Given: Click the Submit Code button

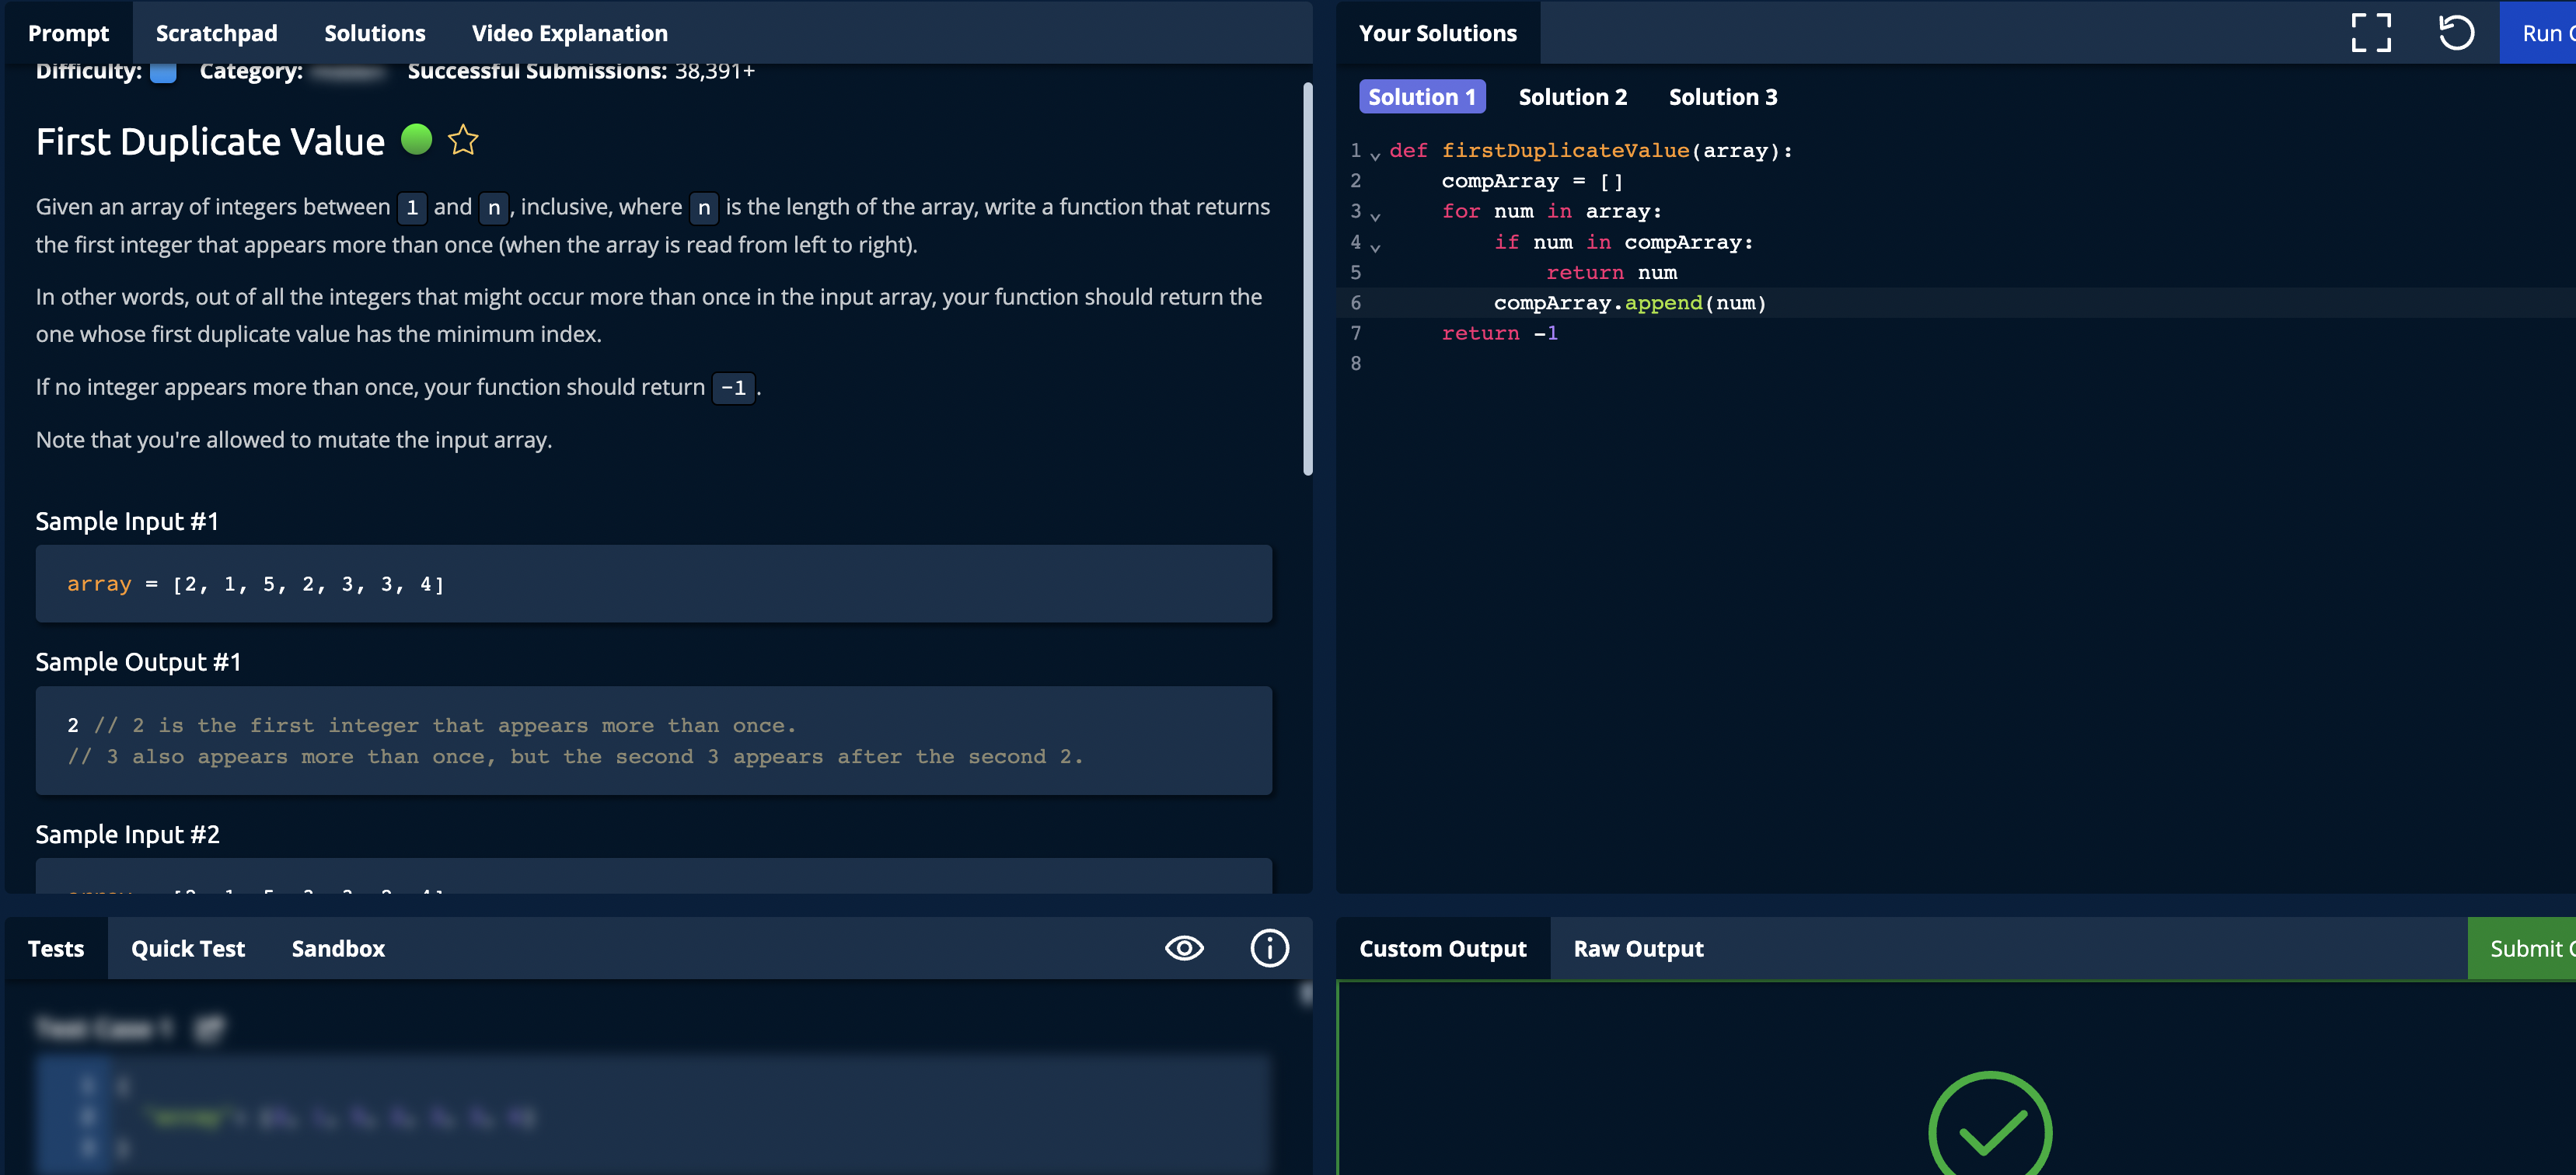Looking at the screenshot, I should click(2521, 948).
